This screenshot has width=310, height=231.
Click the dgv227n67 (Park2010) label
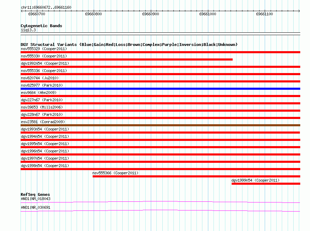pos(42,100)
